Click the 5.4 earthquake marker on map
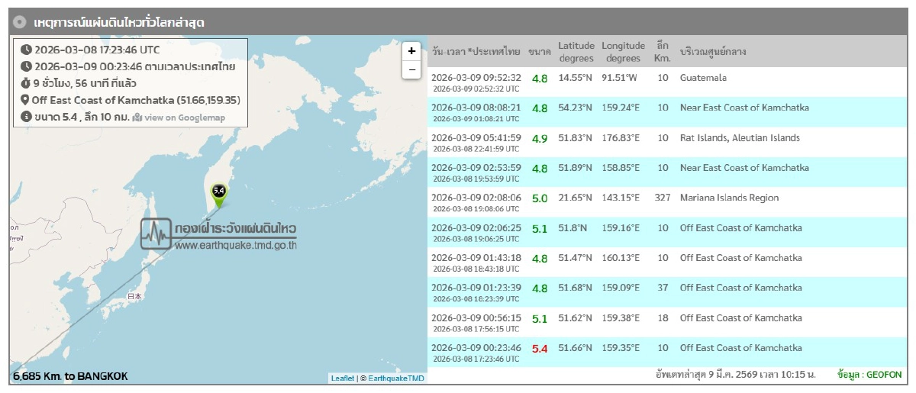The width and height of the screenshot is (916, 393). (219, 192)
